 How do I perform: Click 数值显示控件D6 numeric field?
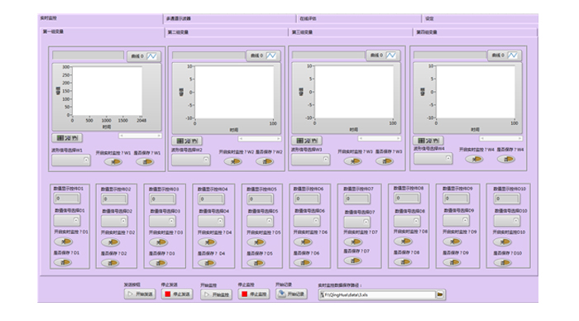(x=307, y=199)
